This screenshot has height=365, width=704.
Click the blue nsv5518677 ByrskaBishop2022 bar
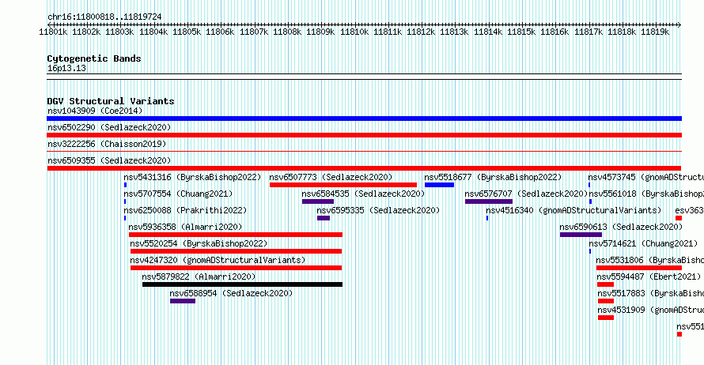[x=439, y=185]
